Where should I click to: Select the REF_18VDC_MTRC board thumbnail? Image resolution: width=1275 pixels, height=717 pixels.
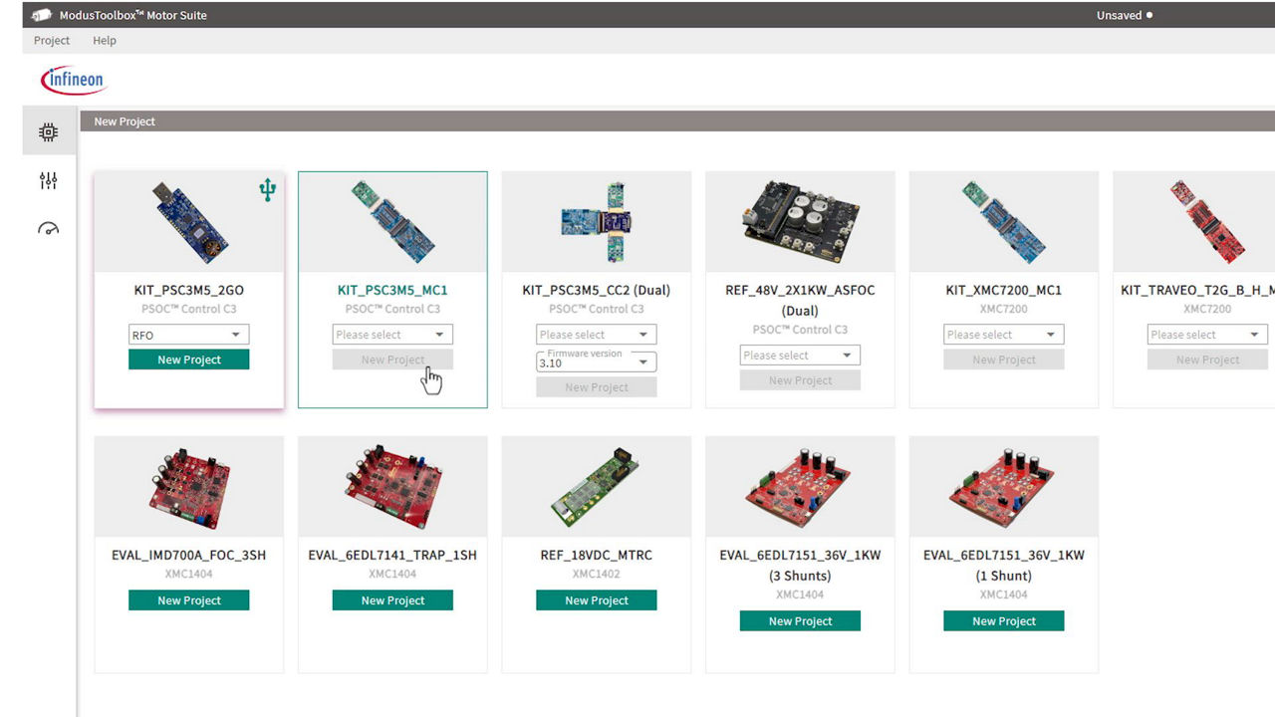(x=596, y=487)
